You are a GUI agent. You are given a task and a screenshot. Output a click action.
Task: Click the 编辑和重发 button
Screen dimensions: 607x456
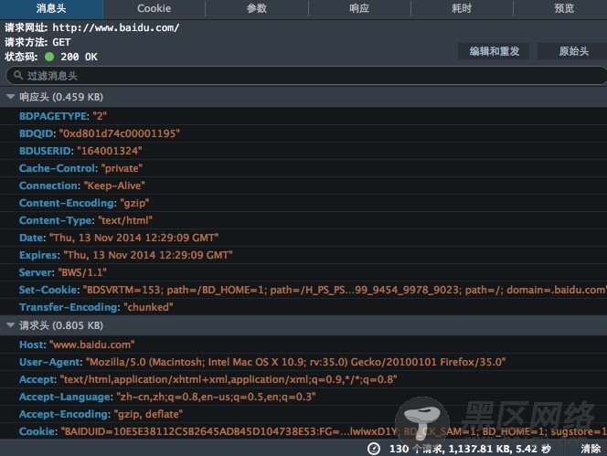[494, 51]
